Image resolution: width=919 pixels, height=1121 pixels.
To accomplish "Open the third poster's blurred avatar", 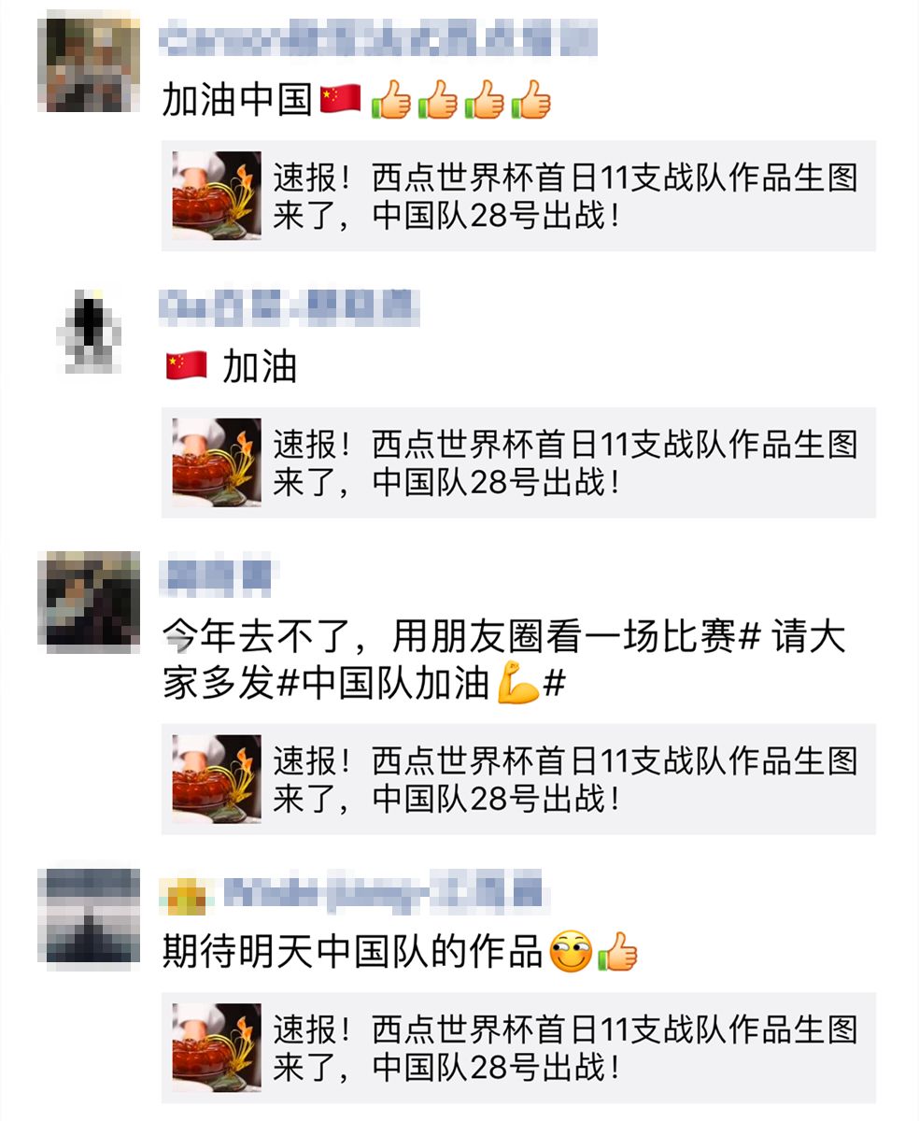I will click(x=93, y=599).
